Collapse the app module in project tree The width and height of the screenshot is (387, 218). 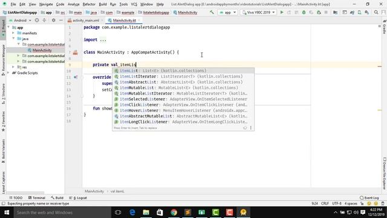coord(9,27)
